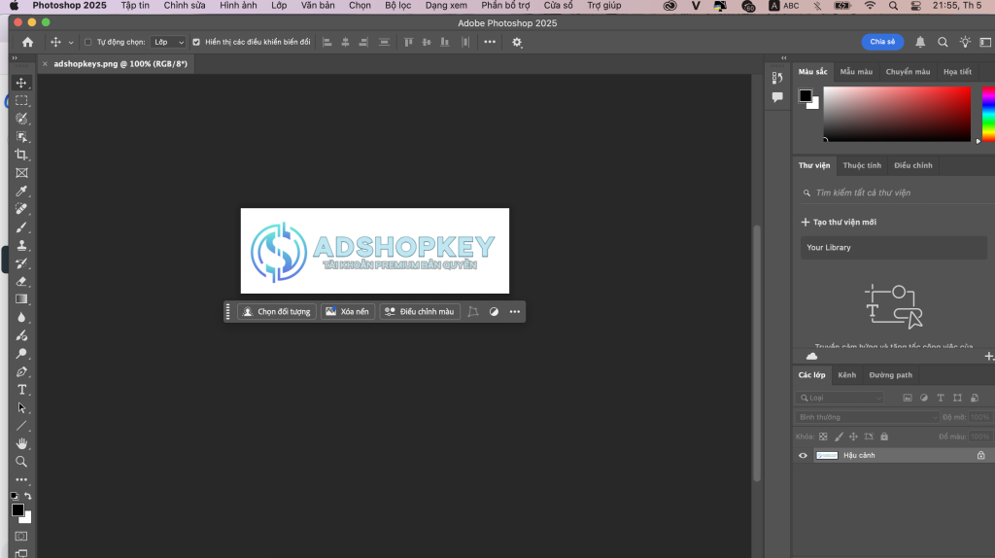This screenshot has height=558, width=995.
Task: Go to the Home screen
Action: 27,42
